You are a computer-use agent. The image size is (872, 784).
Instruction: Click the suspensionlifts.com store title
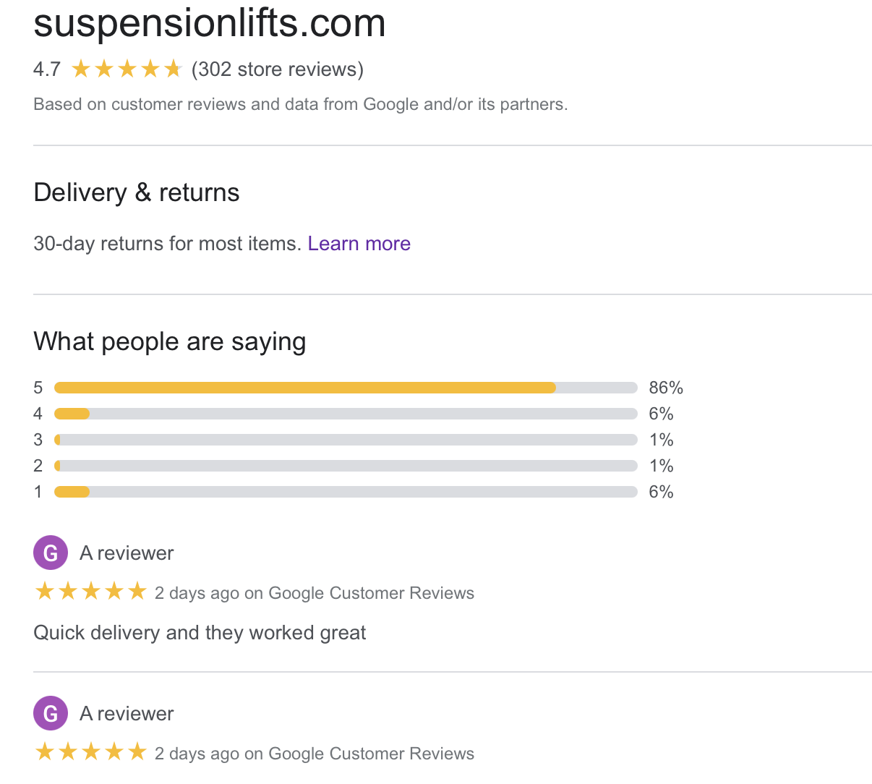point(210,24)
